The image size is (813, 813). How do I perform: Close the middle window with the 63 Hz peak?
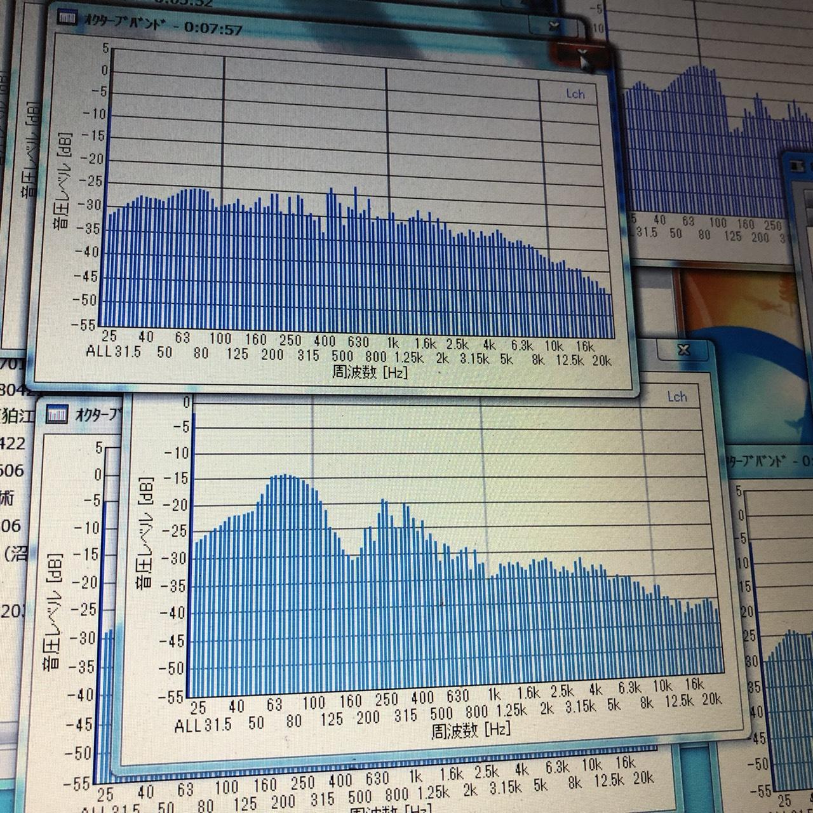[x=683, y=351]
